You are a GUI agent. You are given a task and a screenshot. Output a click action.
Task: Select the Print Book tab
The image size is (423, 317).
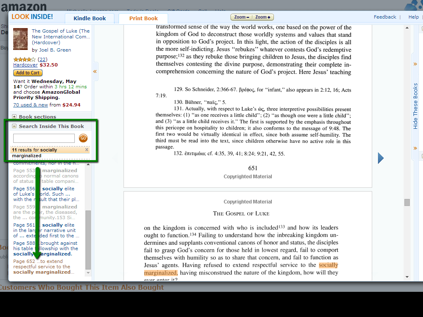(143, 18)
